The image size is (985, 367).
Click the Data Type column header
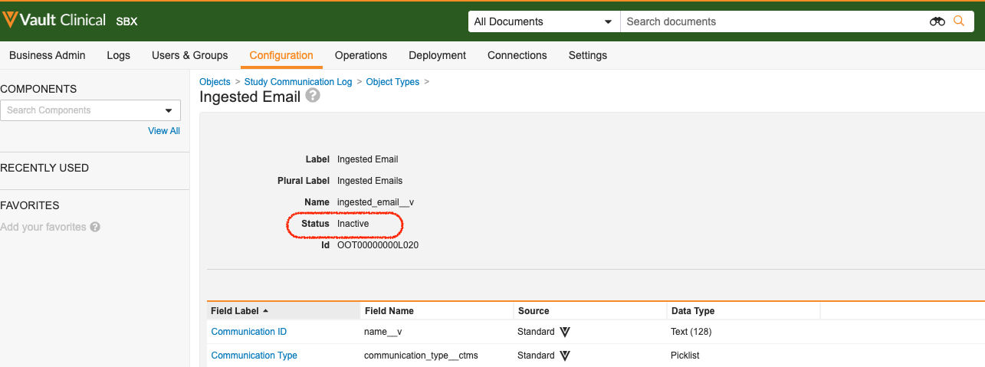(x=692, y=311)
